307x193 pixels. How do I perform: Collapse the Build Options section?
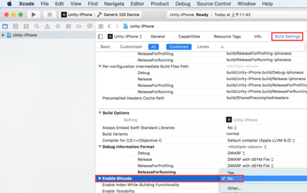coord(100,113)
